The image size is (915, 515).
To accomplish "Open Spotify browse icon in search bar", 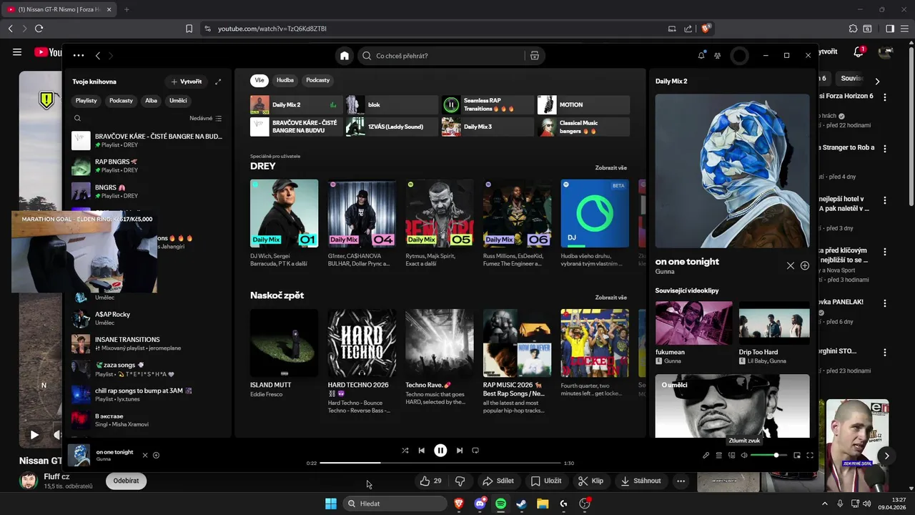I will point(535,56).
